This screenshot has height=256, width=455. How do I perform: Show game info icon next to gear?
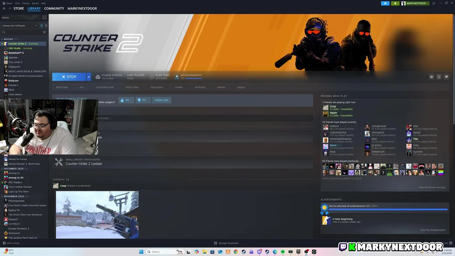(439, 77)
